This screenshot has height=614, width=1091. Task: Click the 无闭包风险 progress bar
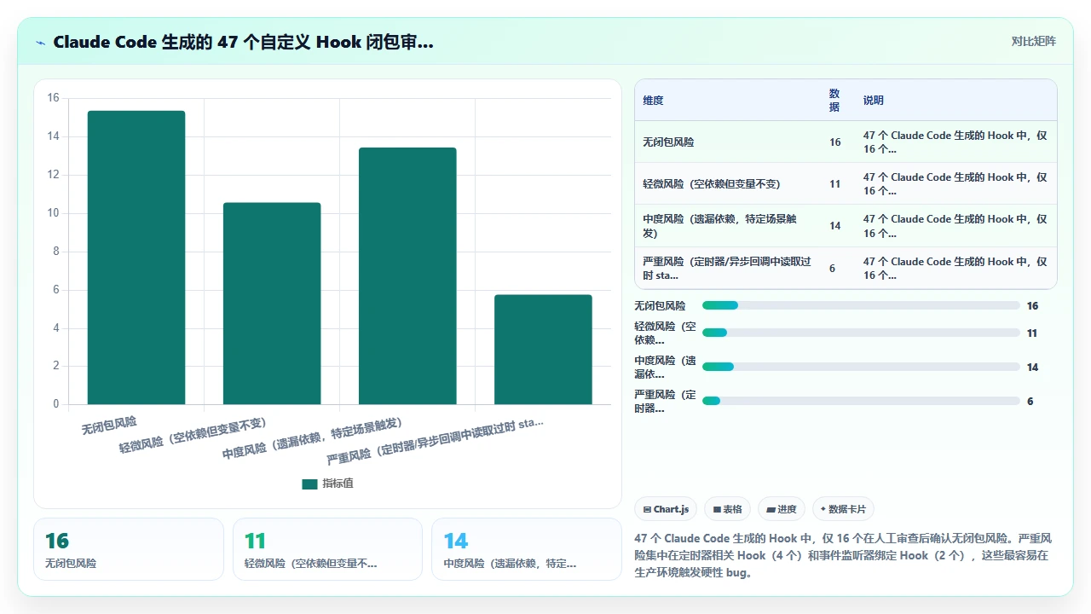861,305
